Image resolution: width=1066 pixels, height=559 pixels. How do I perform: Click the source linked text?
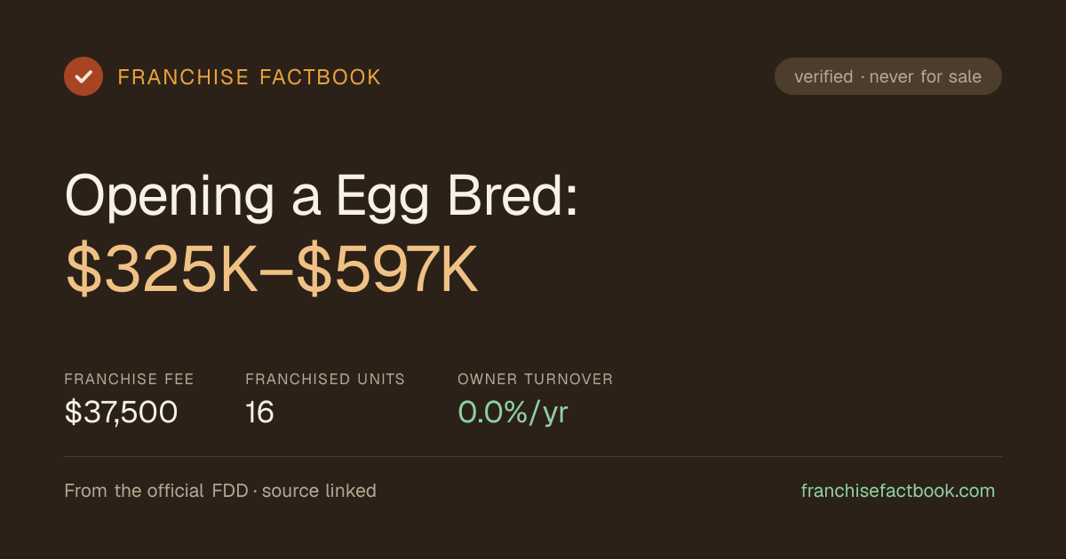319,491
